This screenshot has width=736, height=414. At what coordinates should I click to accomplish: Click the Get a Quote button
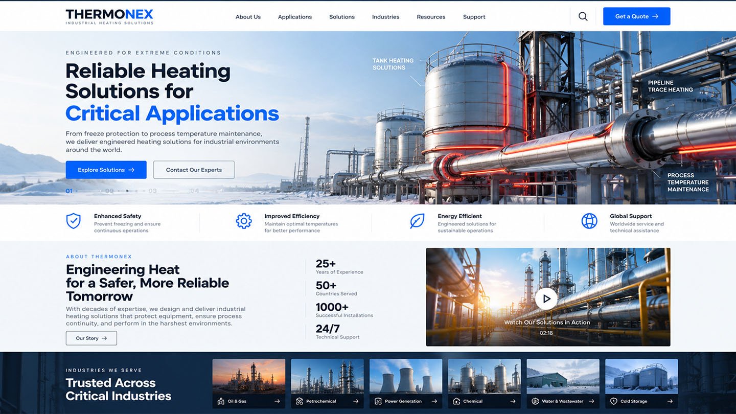coord(636,16)
